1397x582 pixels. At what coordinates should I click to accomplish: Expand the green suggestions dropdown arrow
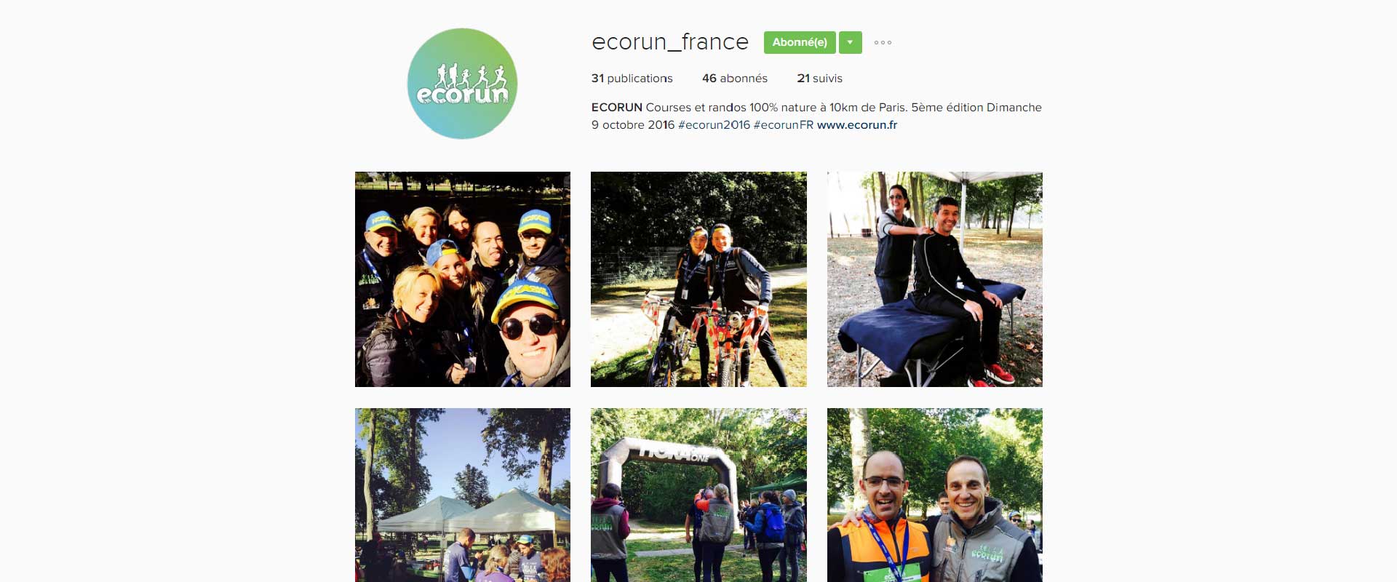[850, 42]
